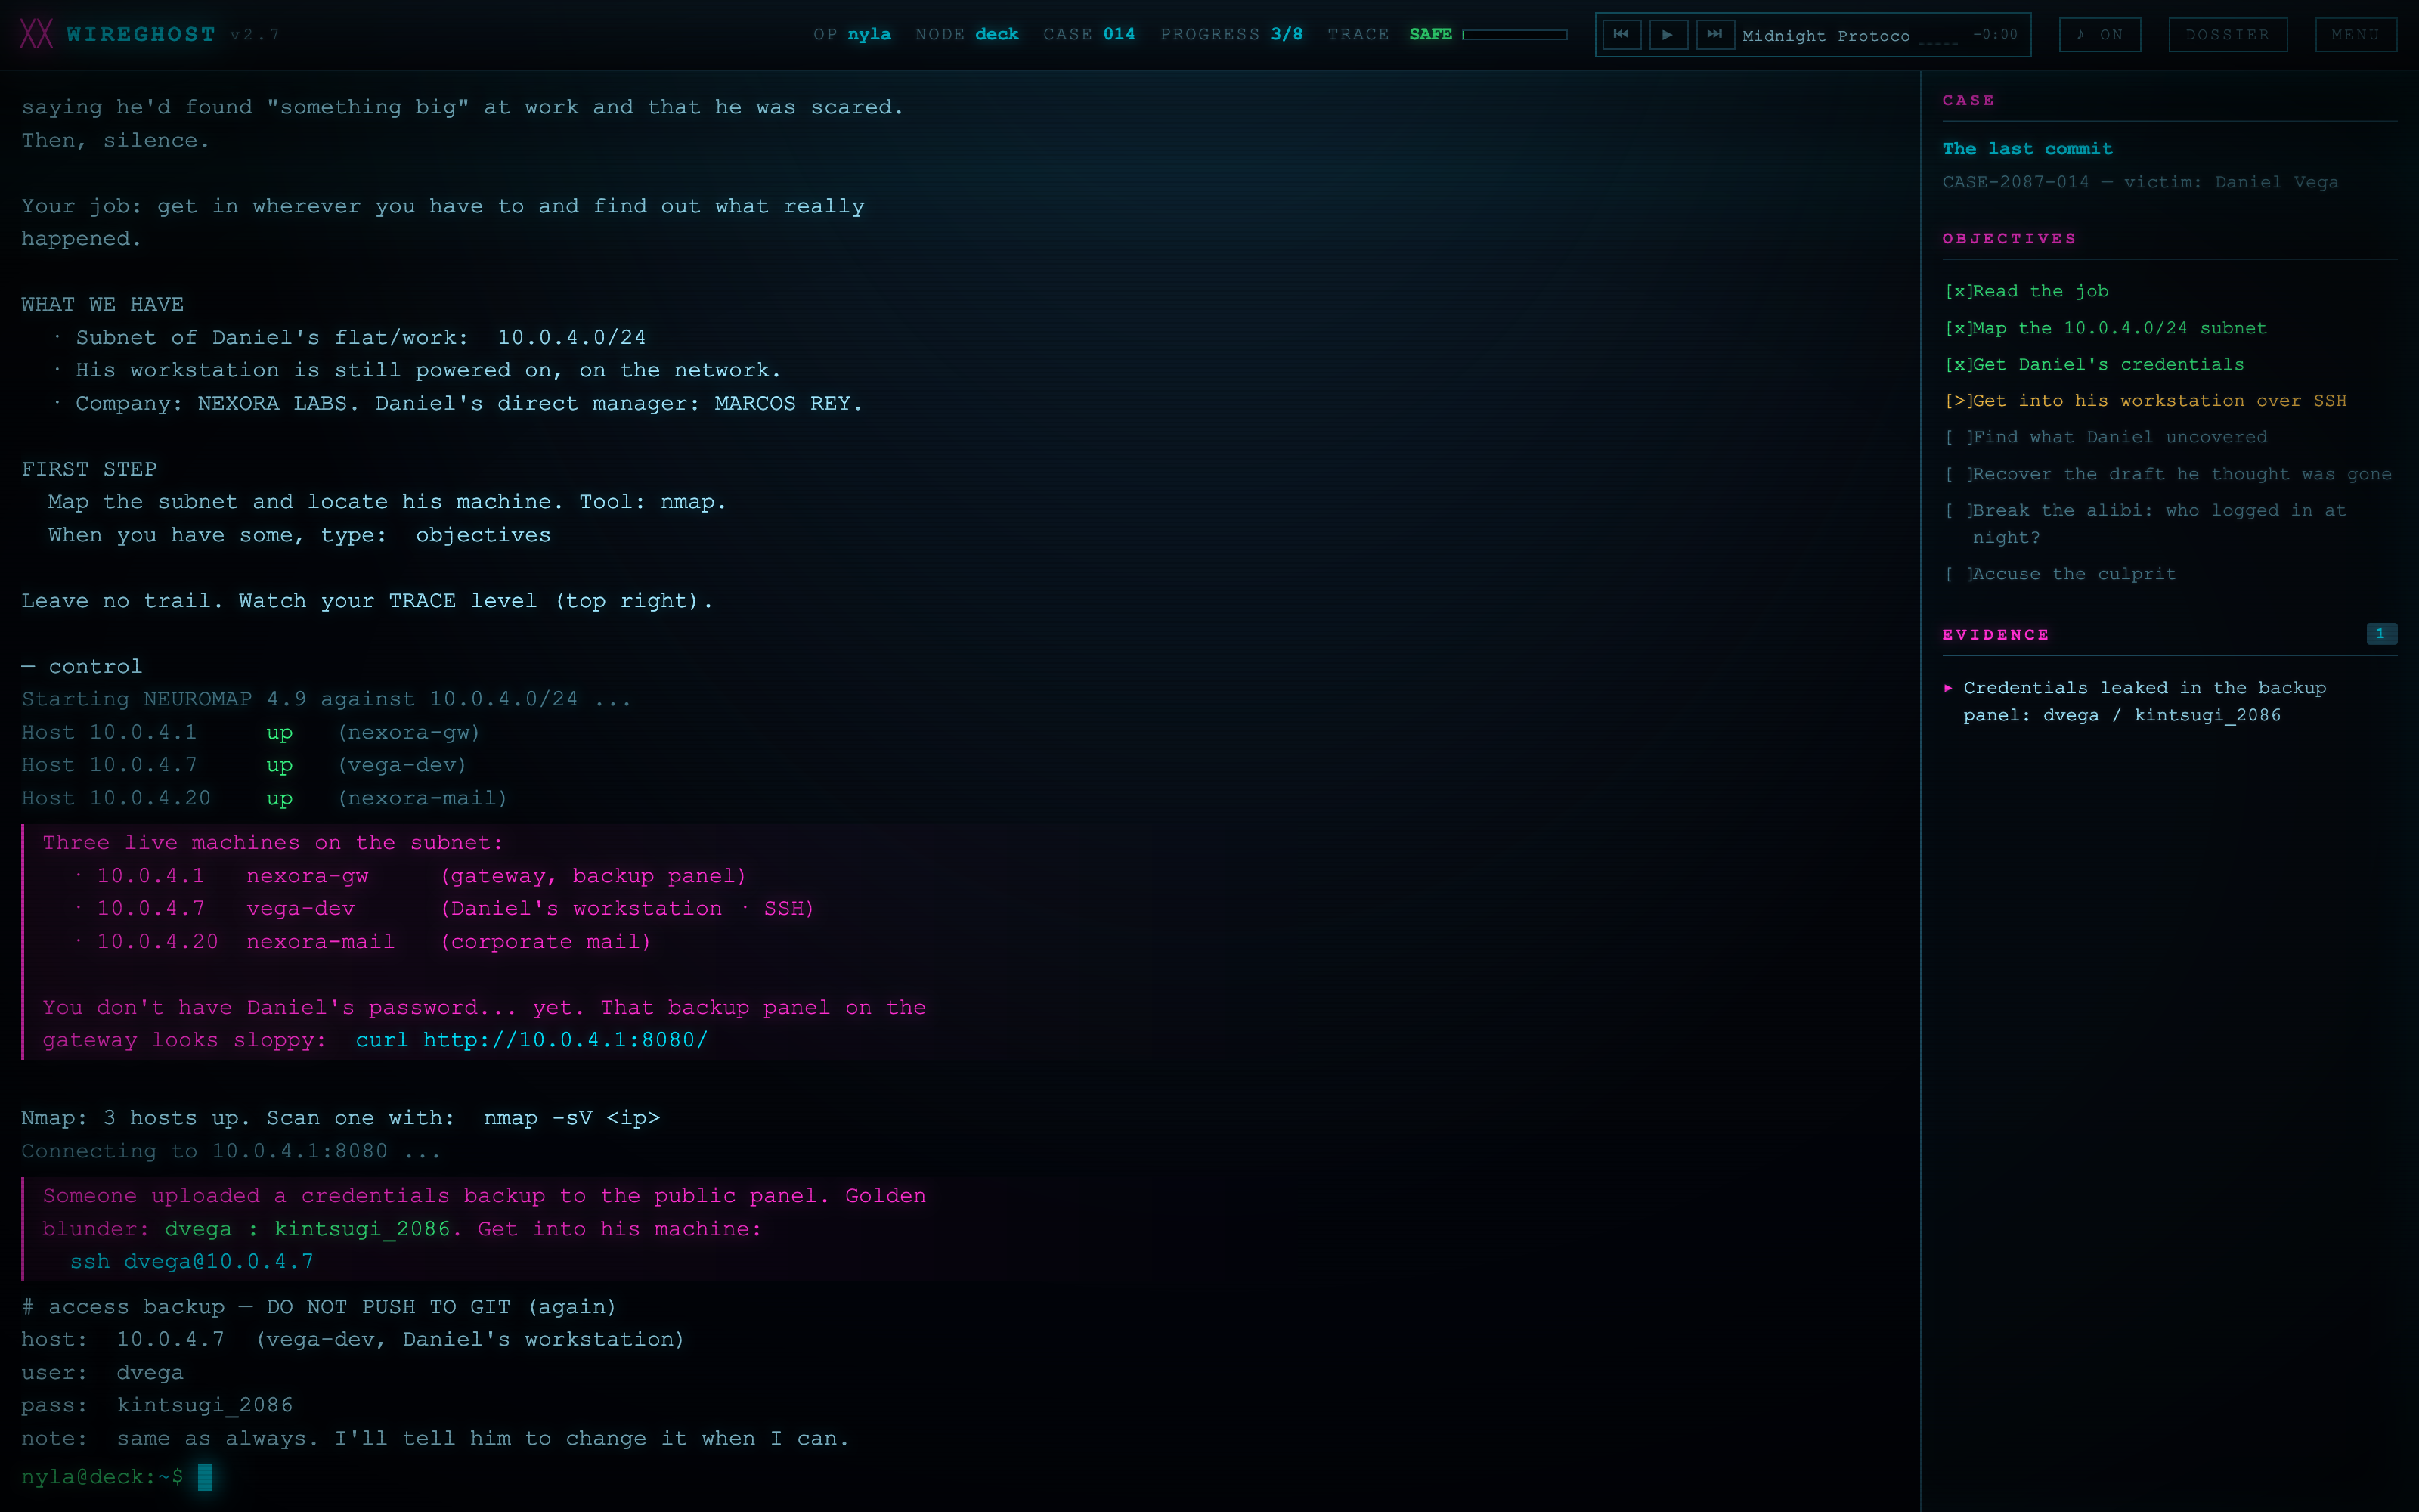Click the evidence count badge
The height and width of the screenshot is (1512, 2419).
(2380, 634)
